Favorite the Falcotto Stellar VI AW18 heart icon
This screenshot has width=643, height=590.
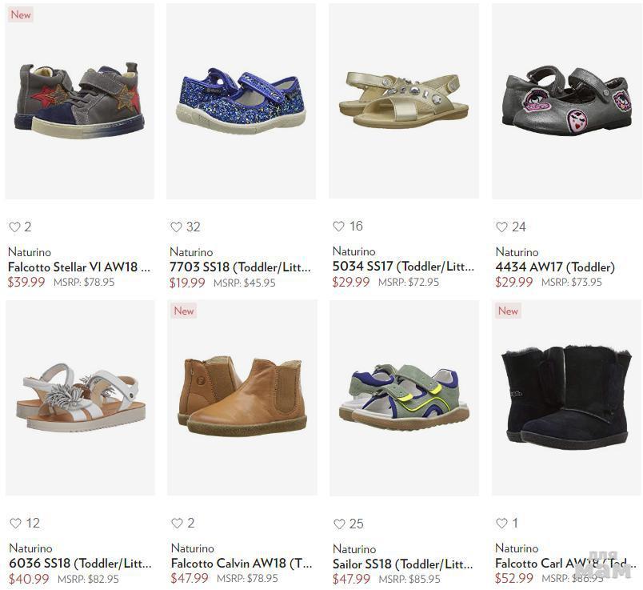[x=14, y=227]
